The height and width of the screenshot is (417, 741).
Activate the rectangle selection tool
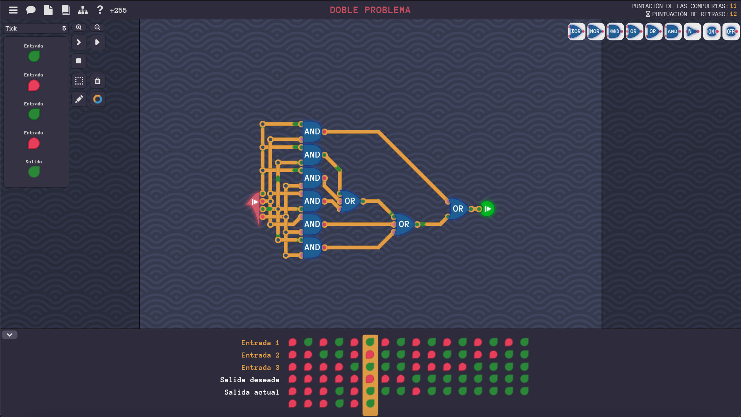click(x=79, y=81)
